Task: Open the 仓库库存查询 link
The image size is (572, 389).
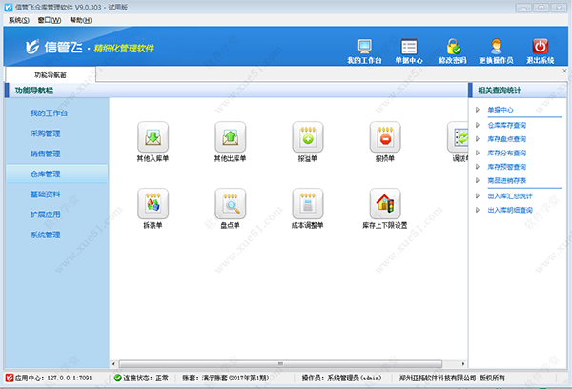Action: (506, 125)
